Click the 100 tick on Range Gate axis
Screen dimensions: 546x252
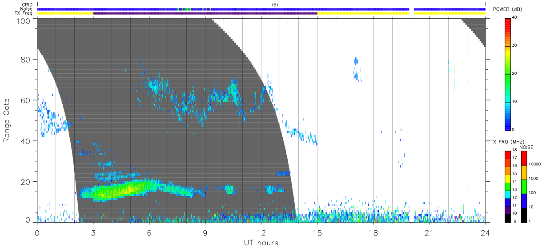24,20
